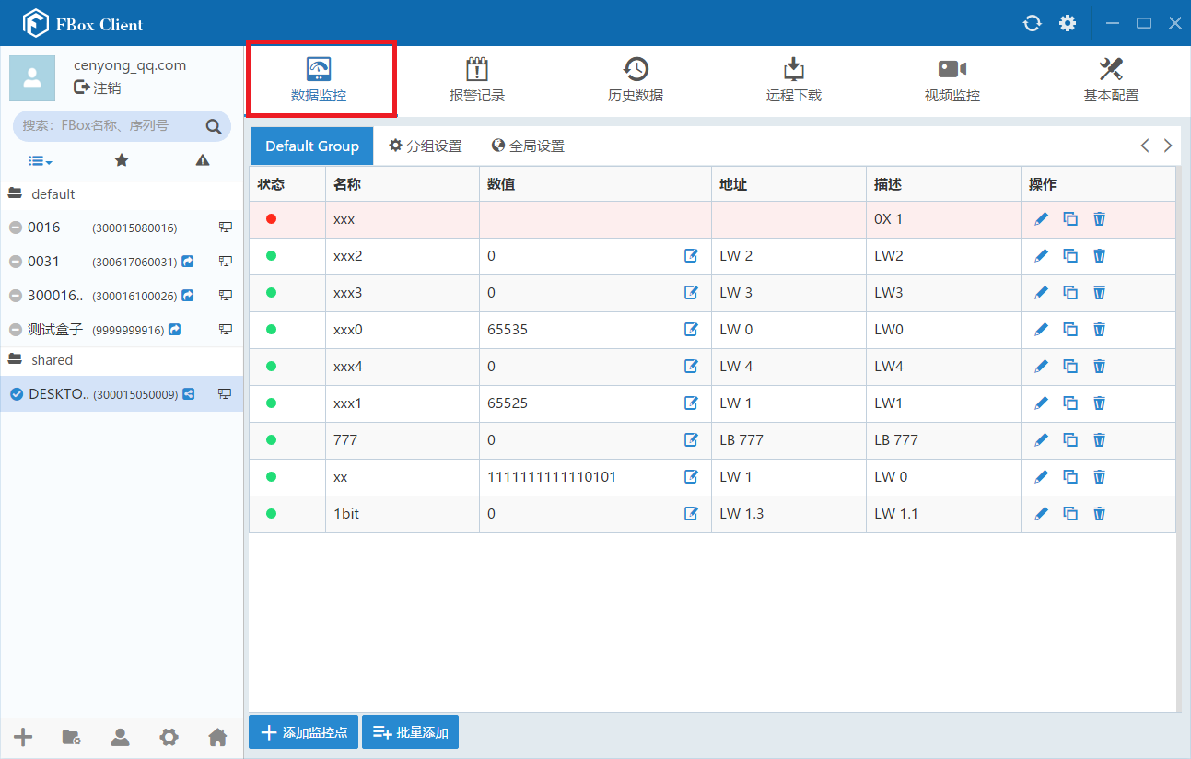Click the add monitoring point button (添加监控点)

coord(303,732)
